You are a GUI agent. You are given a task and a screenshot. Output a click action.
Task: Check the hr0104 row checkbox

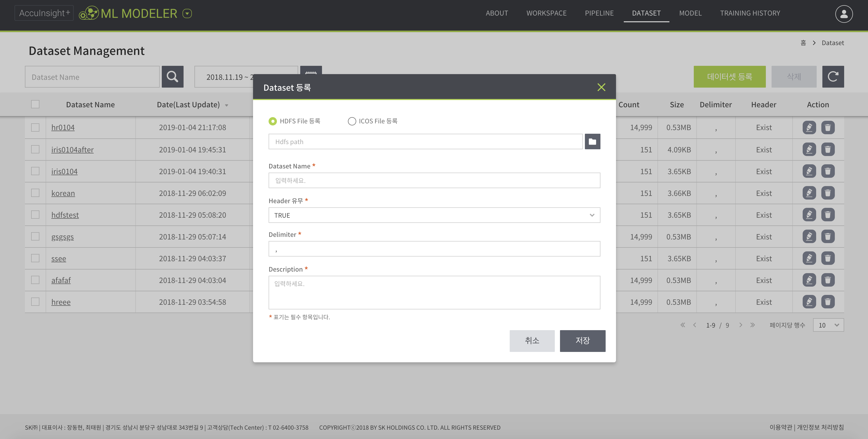coord(35,127)
